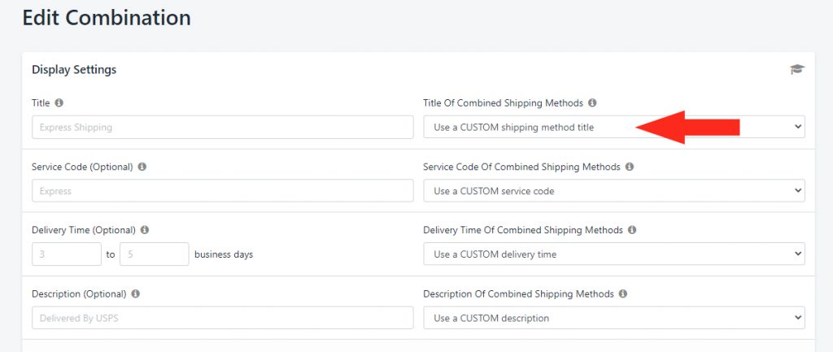The height and width of the screenshot is (352, 833).
Task: Open the CUSTOM service code dropdown
Action: 614,190
